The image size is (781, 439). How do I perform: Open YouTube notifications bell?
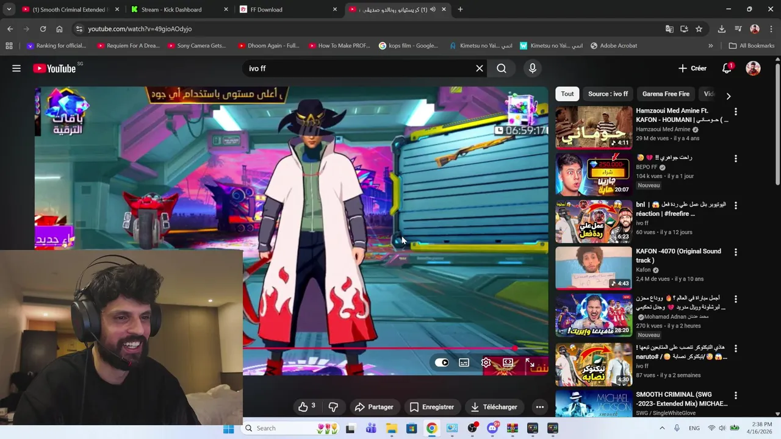(x=727, y=68)
